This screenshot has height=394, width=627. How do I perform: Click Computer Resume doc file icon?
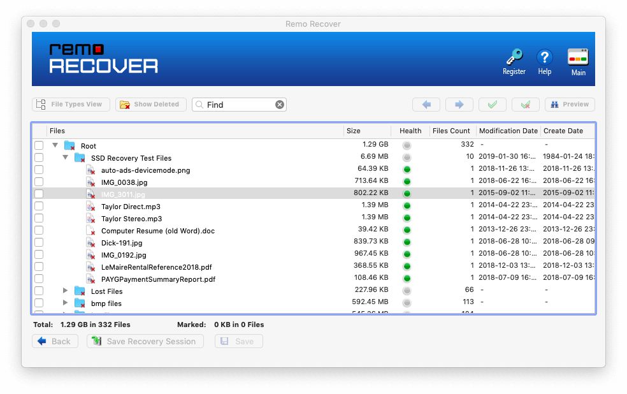pos(90,230)
